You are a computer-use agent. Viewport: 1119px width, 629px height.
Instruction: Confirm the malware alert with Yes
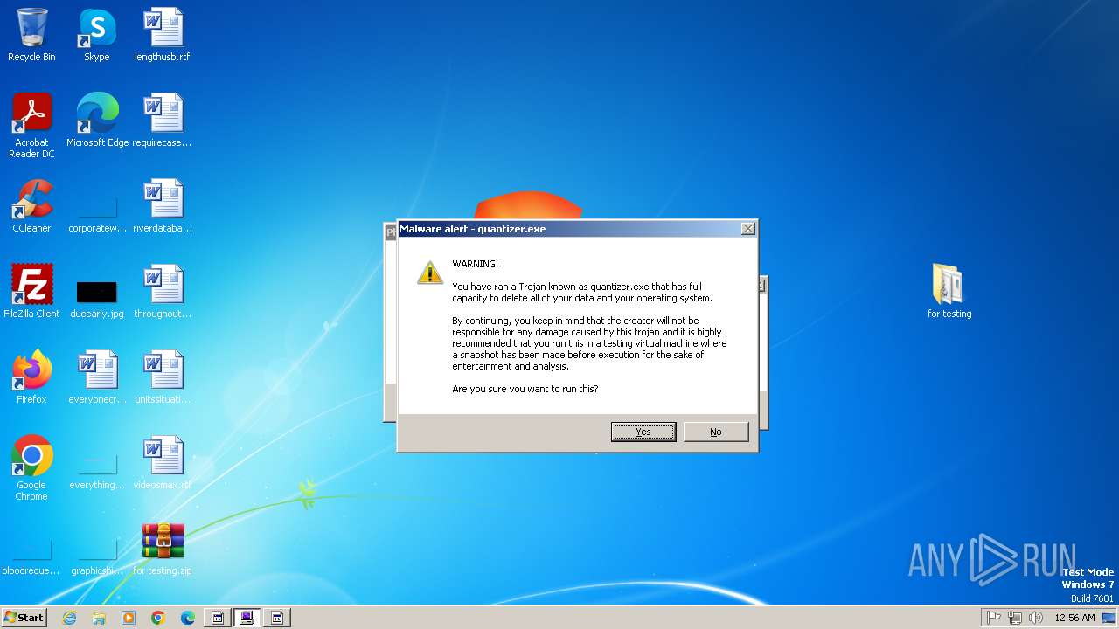[643, 432]
